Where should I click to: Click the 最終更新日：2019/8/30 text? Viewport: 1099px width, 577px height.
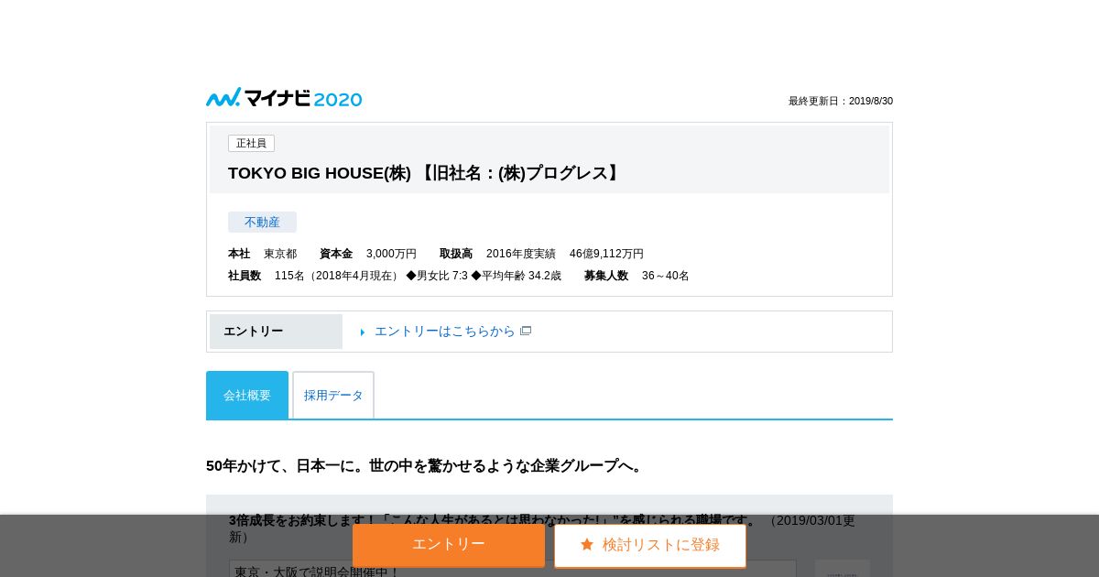point(841,101)
